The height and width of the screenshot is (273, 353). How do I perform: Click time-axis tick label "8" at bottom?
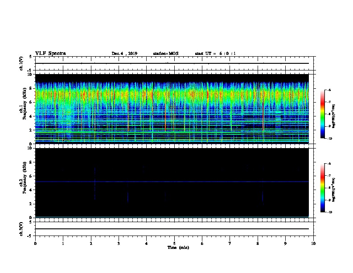click(x=258, y=244)
